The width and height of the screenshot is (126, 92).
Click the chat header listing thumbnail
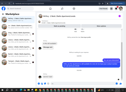tap(41, 16)
